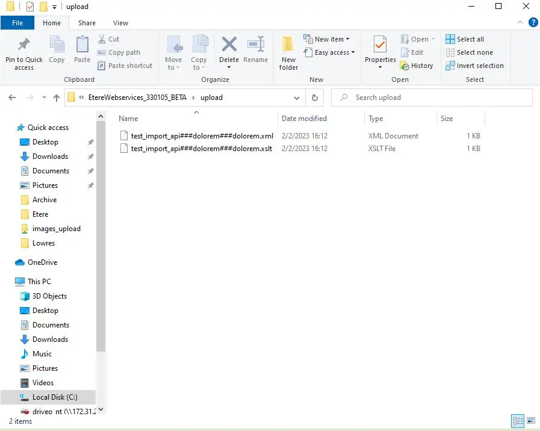Expand the address bar history dropdown
Screen dimensions: 540x431
point(297,98)
